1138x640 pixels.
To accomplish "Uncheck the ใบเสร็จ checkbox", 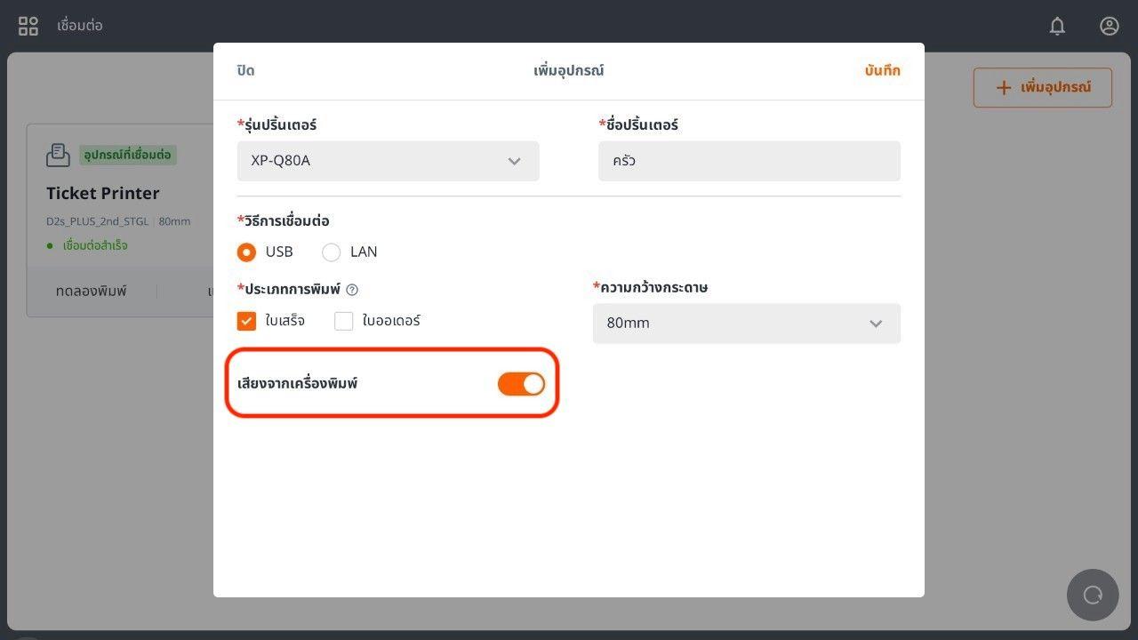I will (246, 321).
